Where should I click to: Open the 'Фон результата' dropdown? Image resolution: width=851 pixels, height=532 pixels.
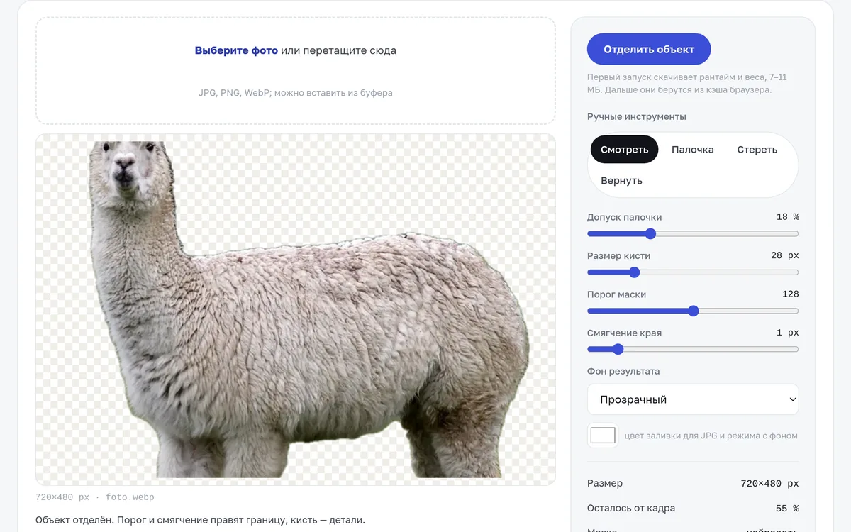click(x=693, y=399)
